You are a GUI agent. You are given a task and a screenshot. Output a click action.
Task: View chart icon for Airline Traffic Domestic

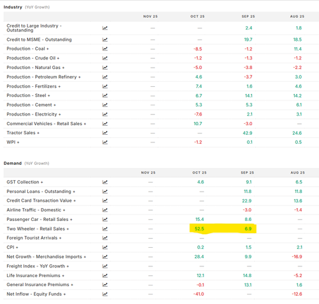pos(105,210)
